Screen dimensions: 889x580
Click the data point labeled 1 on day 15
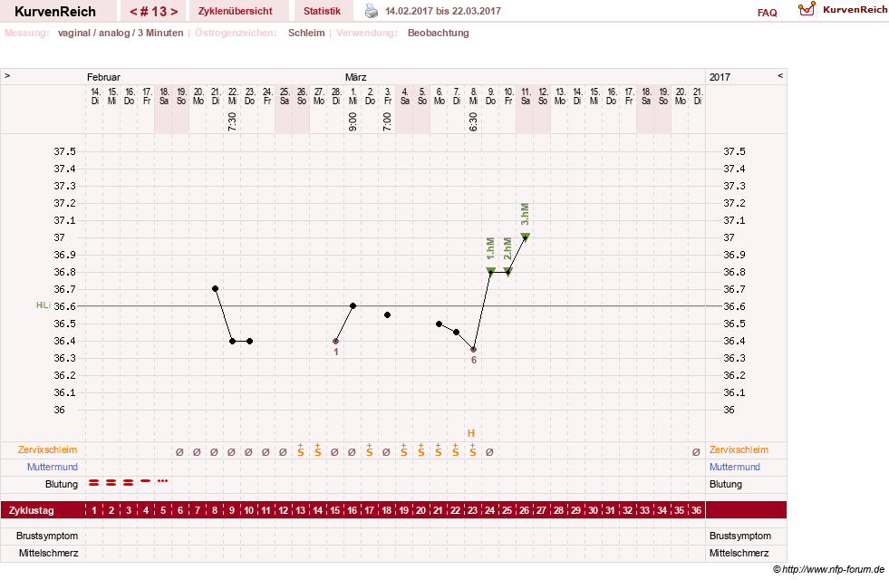335,342
